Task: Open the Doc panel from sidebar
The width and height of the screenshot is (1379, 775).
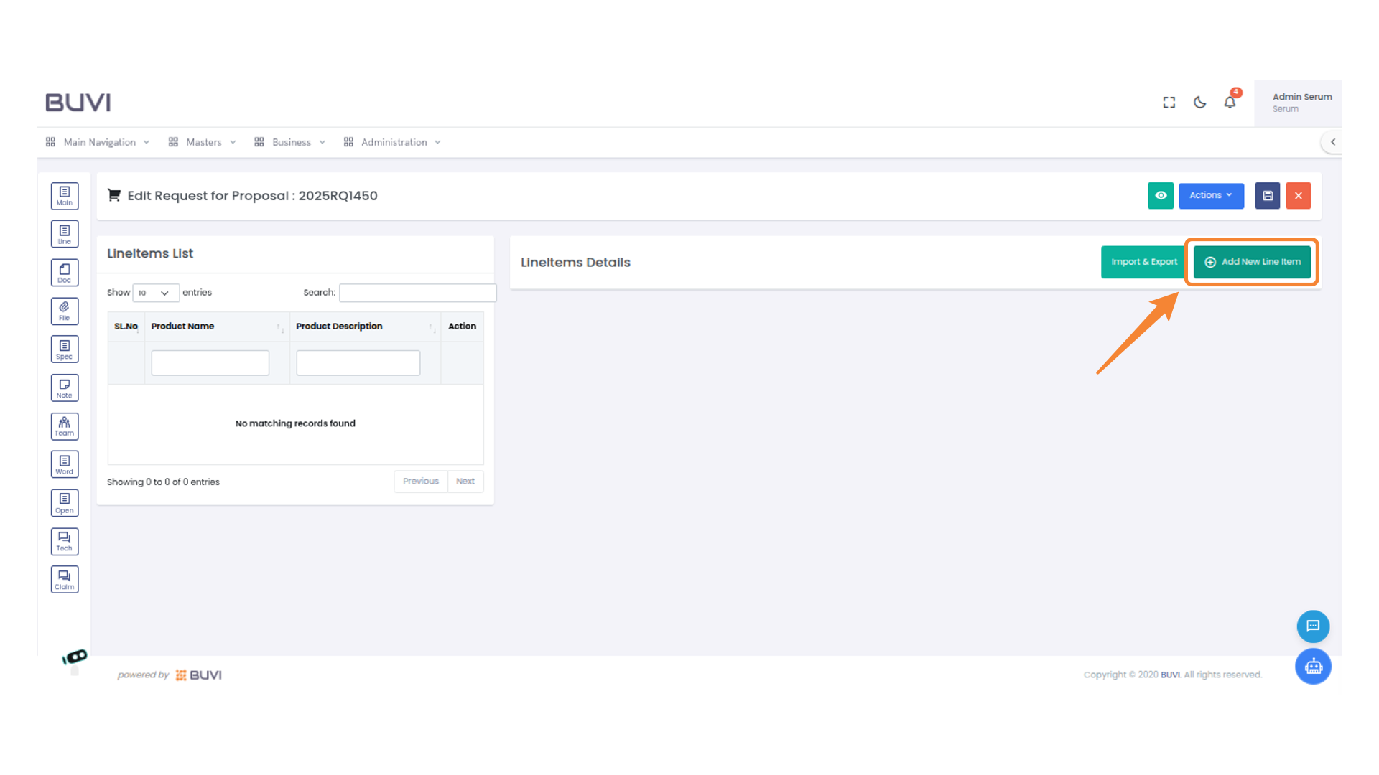Action: coord(65,272)
